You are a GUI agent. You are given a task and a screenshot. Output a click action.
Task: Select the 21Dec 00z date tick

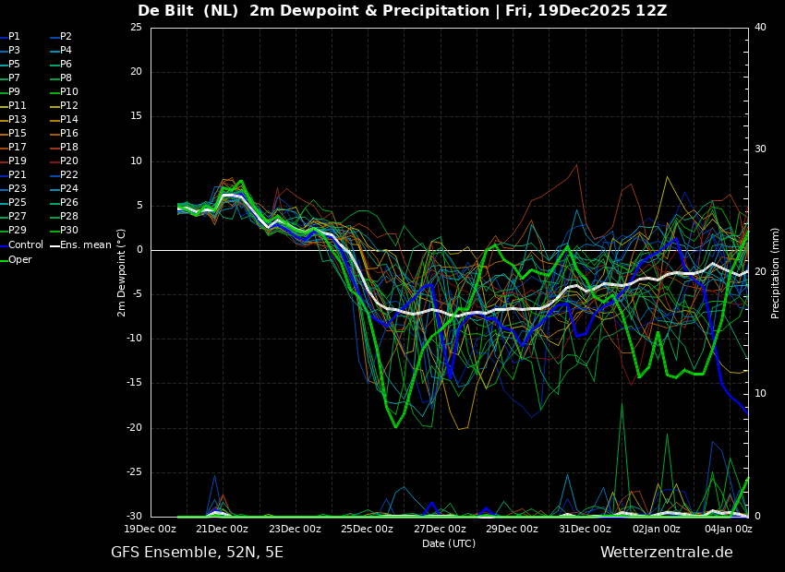[223, 529]
